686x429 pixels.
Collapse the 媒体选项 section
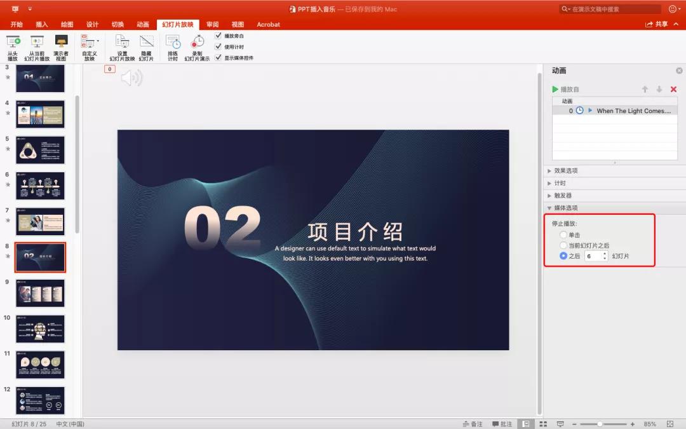565,208
